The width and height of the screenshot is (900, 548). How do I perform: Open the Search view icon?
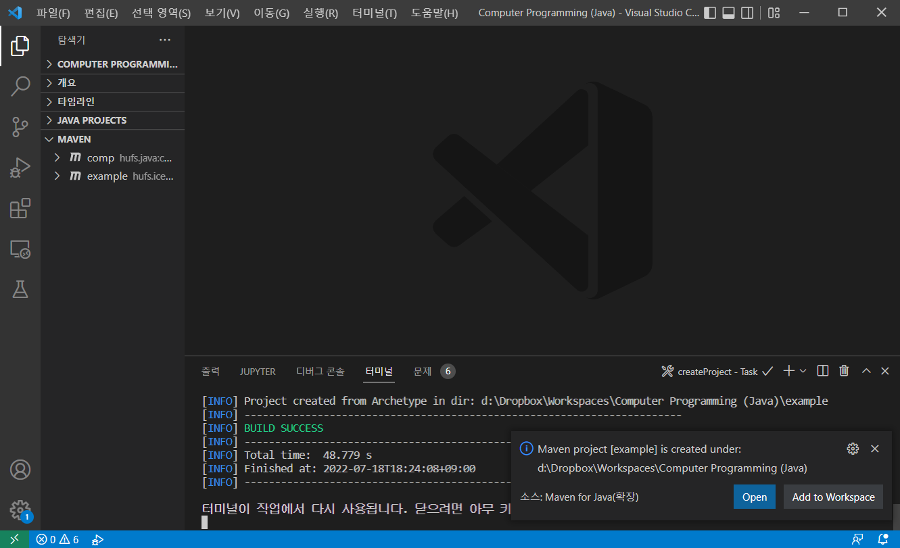pos(20,86)
